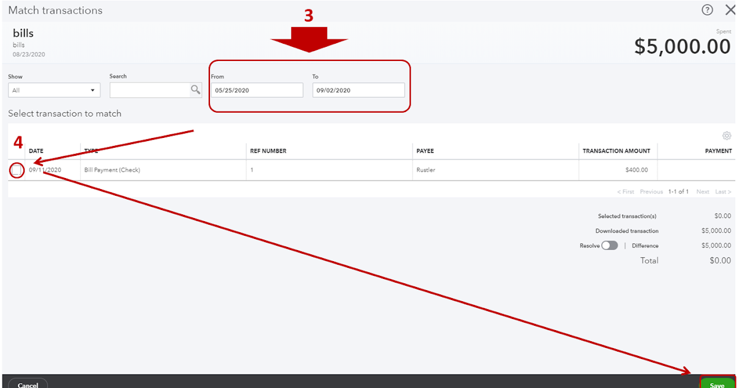Click the Cancel button
The width and height of the screenshot is (739, 388).
pos(28,384)
